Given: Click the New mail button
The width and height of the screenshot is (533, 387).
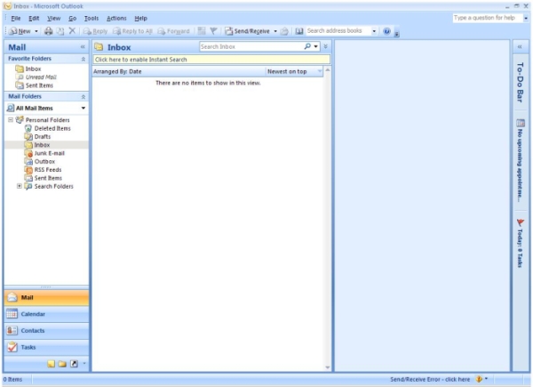Looking at the screenshot, I should pyautogui.click(x=20, y=31).
